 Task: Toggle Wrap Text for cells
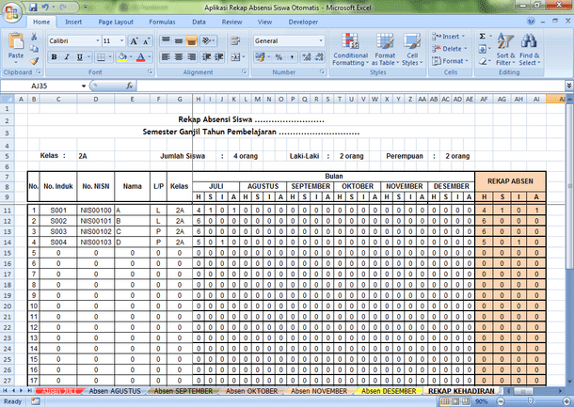tap(235, 41)
